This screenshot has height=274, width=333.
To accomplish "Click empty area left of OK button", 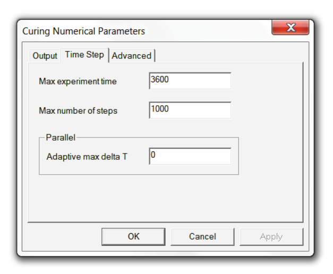I will point(64,236).
